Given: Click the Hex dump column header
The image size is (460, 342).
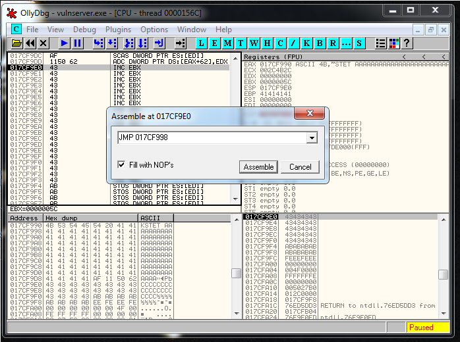Looking at the screenshot, I should coord(91,218).
